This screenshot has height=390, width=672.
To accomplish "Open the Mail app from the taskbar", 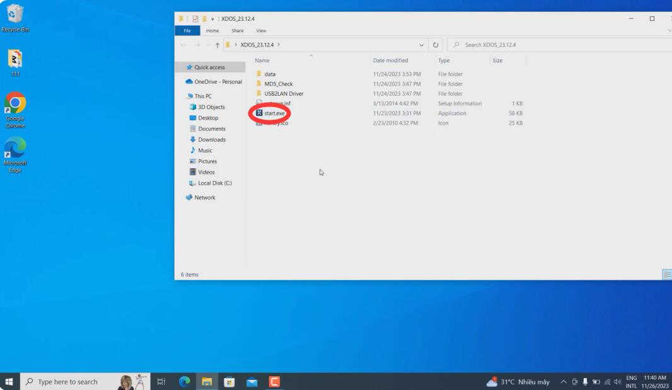I will click(x=252, y=381).
